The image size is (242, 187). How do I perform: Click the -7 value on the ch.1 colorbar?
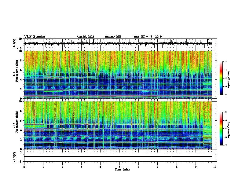point(225,95)
